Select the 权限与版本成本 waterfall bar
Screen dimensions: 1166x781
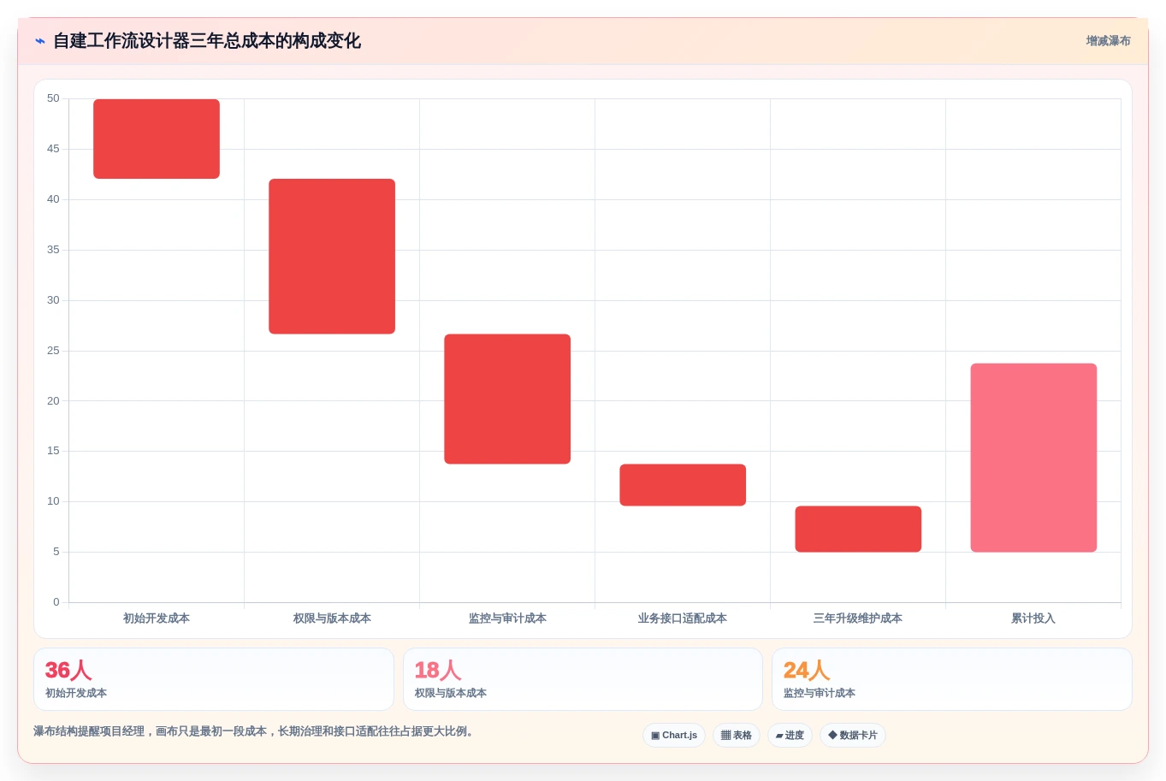point(332,257)
